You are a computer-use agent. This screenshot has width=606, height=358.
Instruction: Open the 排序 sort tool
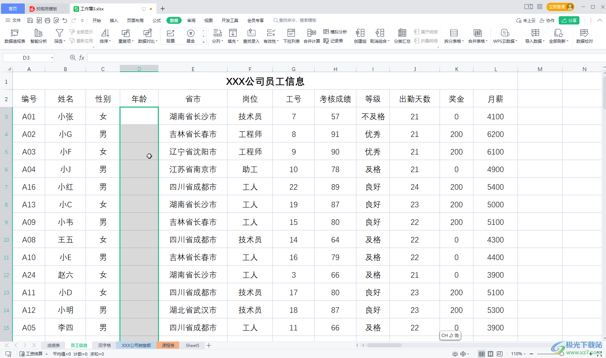pos(105,36)
